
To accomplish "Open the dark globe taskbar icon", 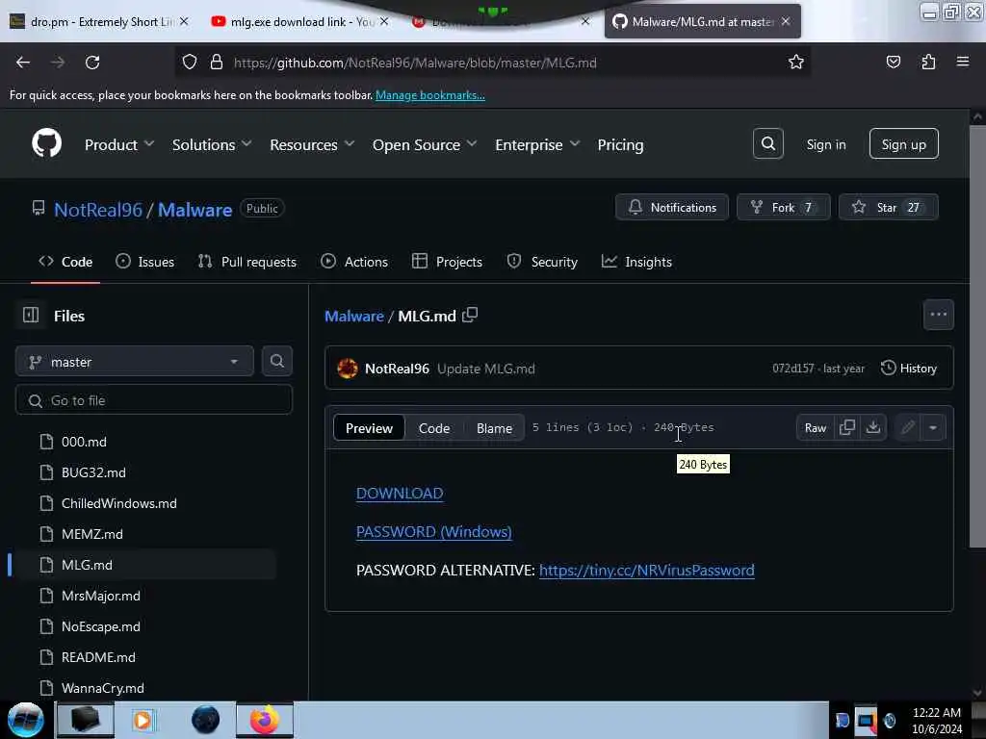I will [x=205, y=720].
